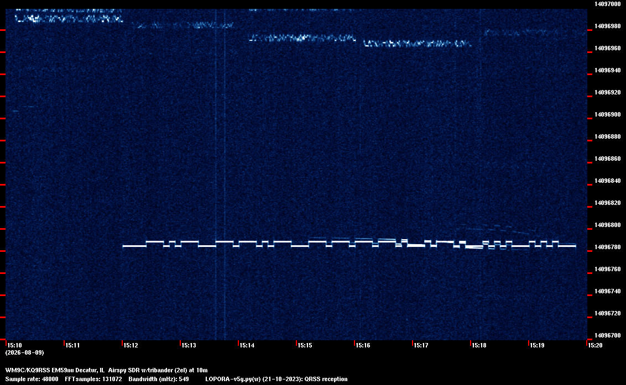
Task: Click the 15:10 time axis label
Action: tap(15, 345)
